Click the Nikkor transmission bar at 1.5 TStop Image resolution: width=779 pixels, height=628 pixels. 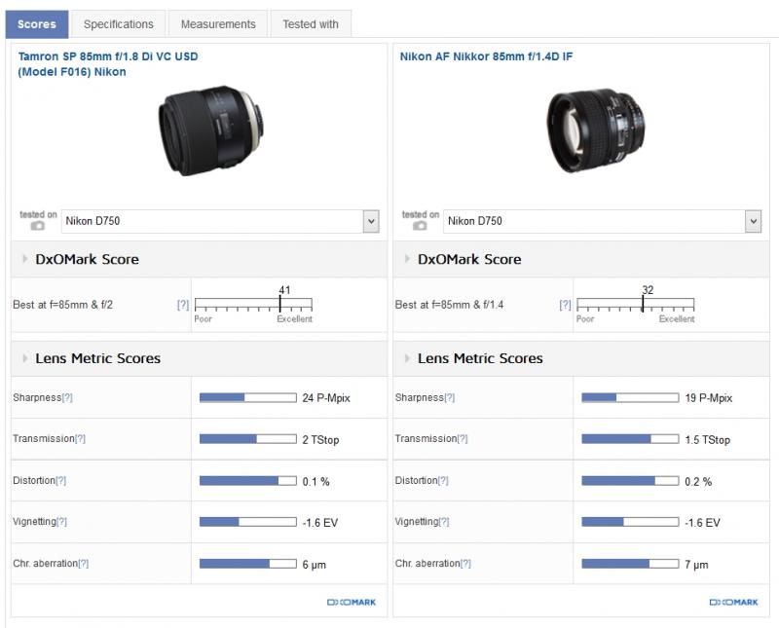coord(630,439)
